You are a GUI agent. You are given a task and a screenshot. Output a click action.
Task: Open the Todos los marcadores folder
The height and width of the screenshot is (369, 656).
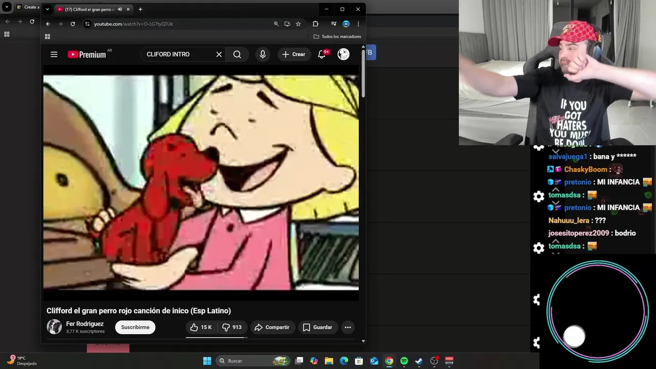[x=337, y=36]
